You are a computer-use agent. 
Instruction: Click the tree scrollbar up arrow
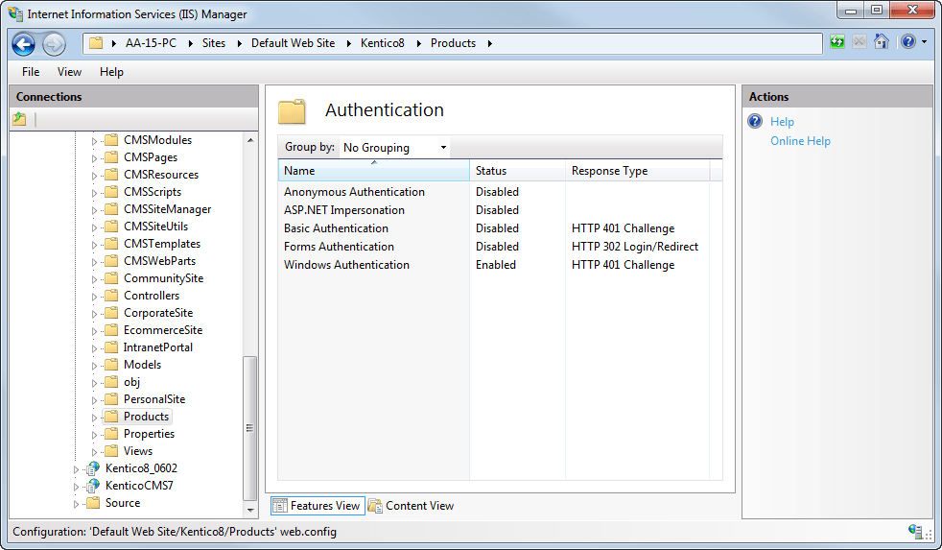tap(250, 140)
